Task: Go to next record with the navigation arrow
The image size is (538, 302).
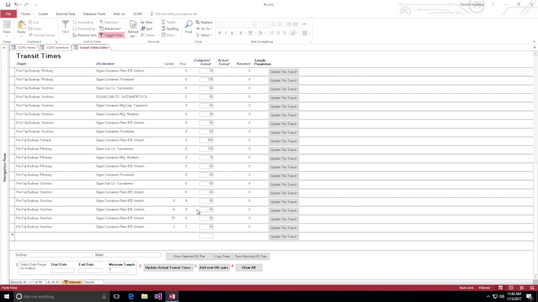Action: [48, 282]
